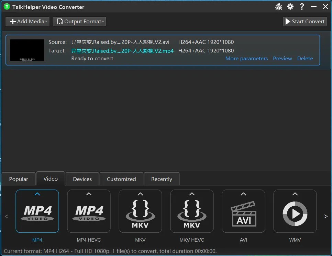Screen dimensions: 332x256
Task: Open the Customized formats tab
Action: pos(121,179)
